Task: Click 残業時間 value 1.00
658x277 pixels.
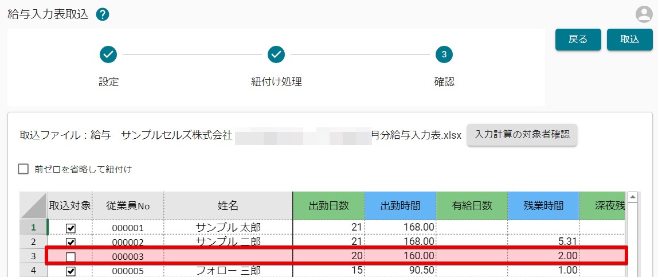Action: point(543,271)
